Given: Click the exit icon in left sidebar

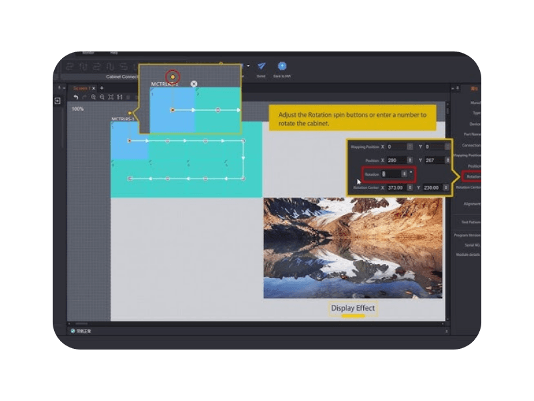Looking at the screenshot, I should click(x=58, y=101).
